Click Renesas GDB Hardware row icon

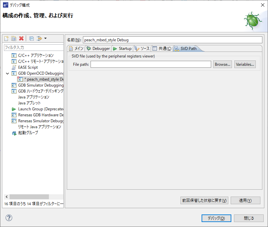(14, 115)
